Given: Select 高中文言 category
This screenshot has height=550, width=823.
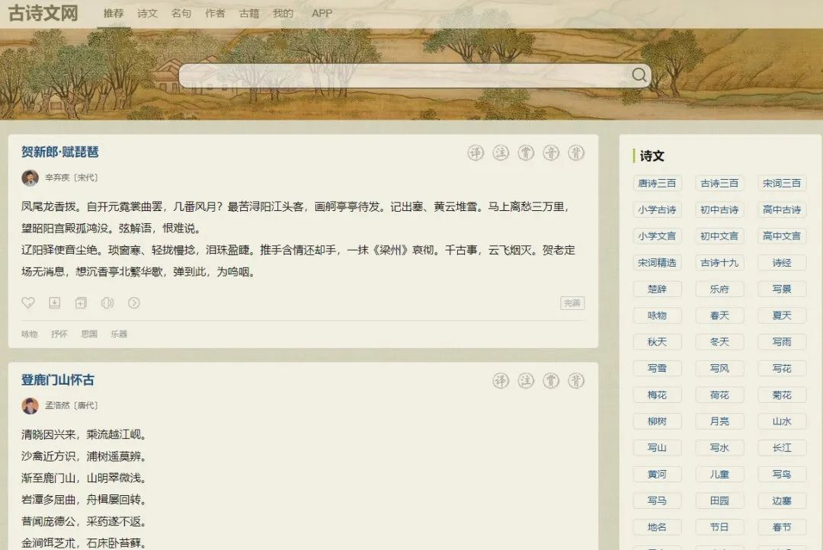Looking at the screenshot, I should [782, 236].
